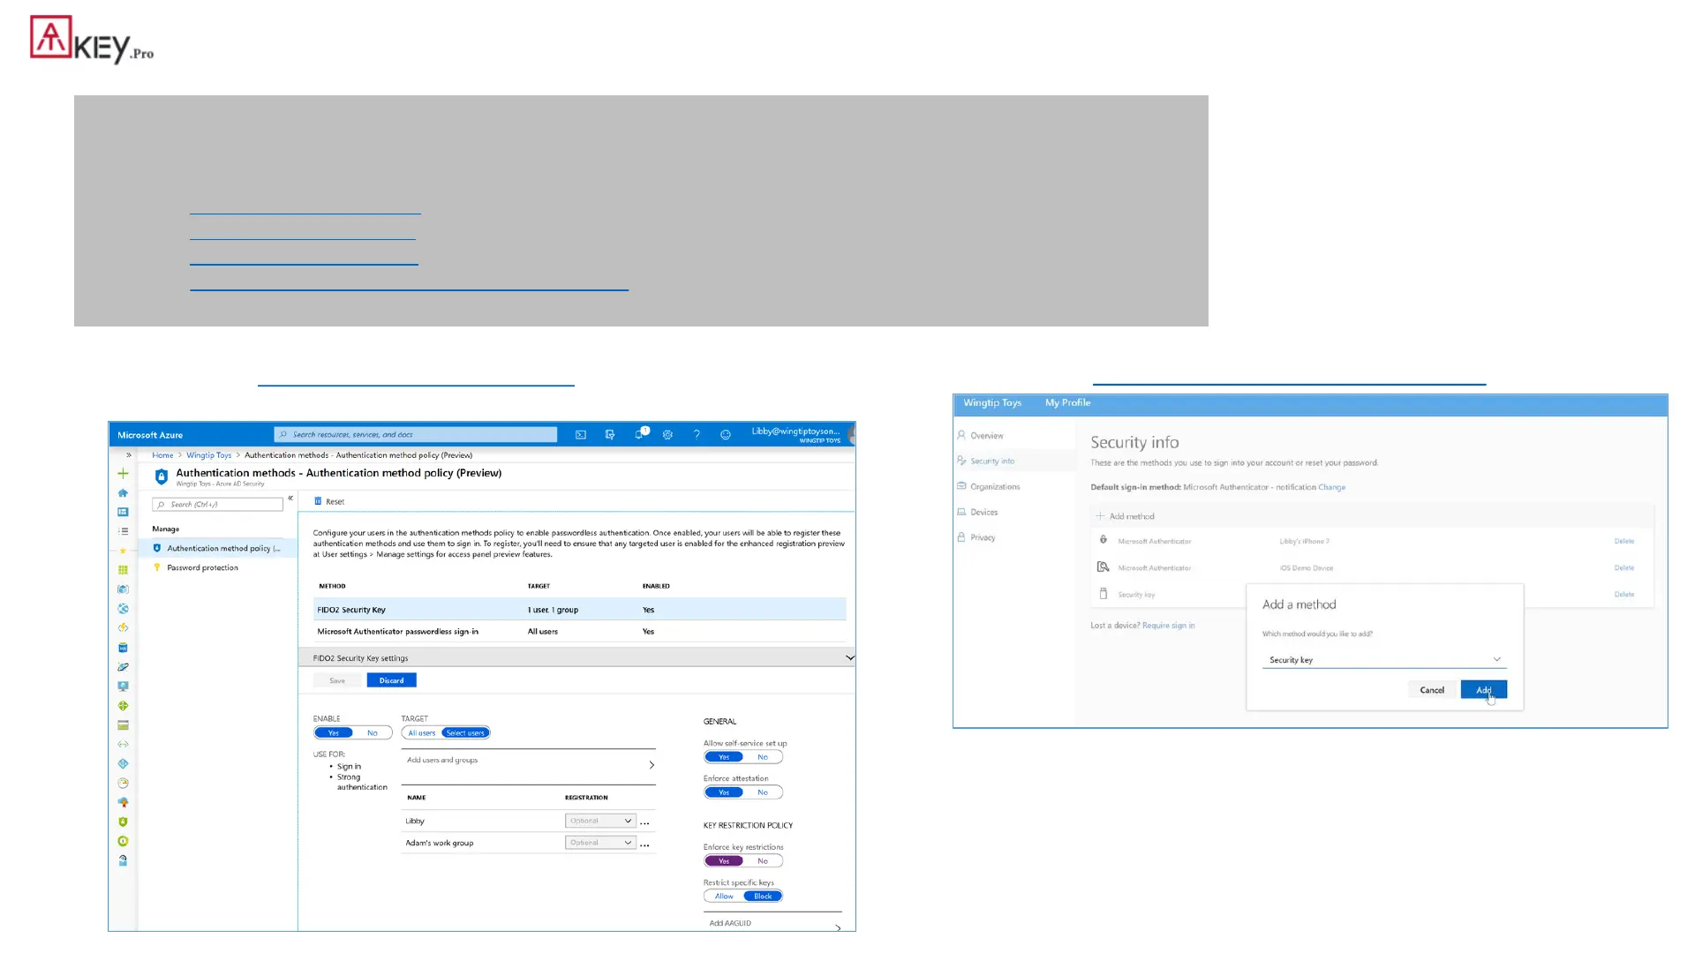Screen dimensions: 1695x953
Task: Expand the Security key method dropdown
Action: (x=1383, y=660)
